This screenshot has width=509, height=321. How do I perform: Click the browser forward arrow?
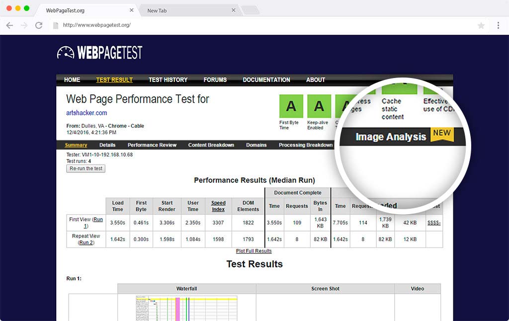click(24, 25)
